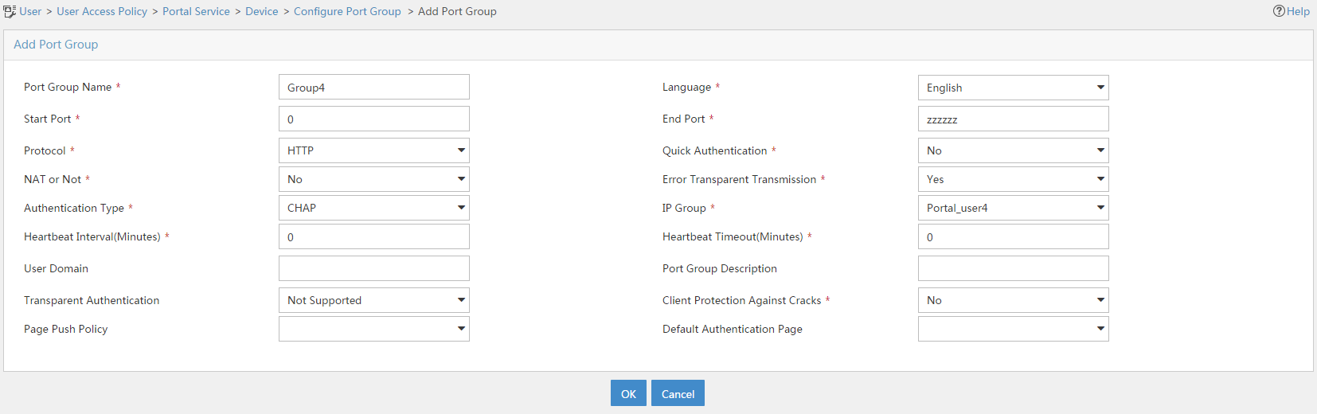Click the Quick Authentication label
Screen dimensions: 1317x414
[x=715, y=150]
